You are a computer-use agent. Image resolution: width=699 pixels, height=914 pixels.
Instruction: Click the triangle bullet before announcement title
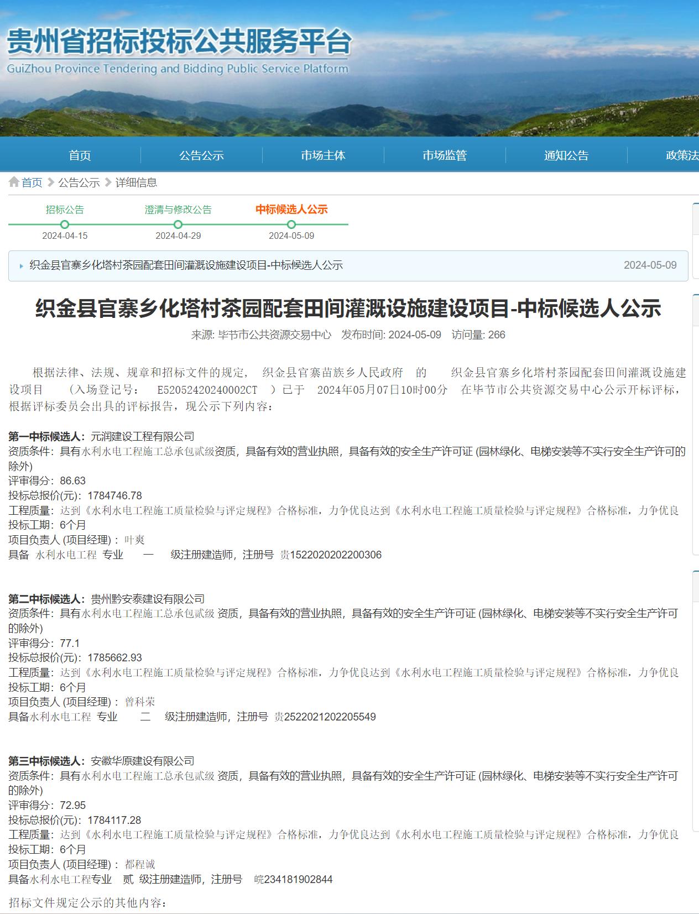(x=22, y=266)
